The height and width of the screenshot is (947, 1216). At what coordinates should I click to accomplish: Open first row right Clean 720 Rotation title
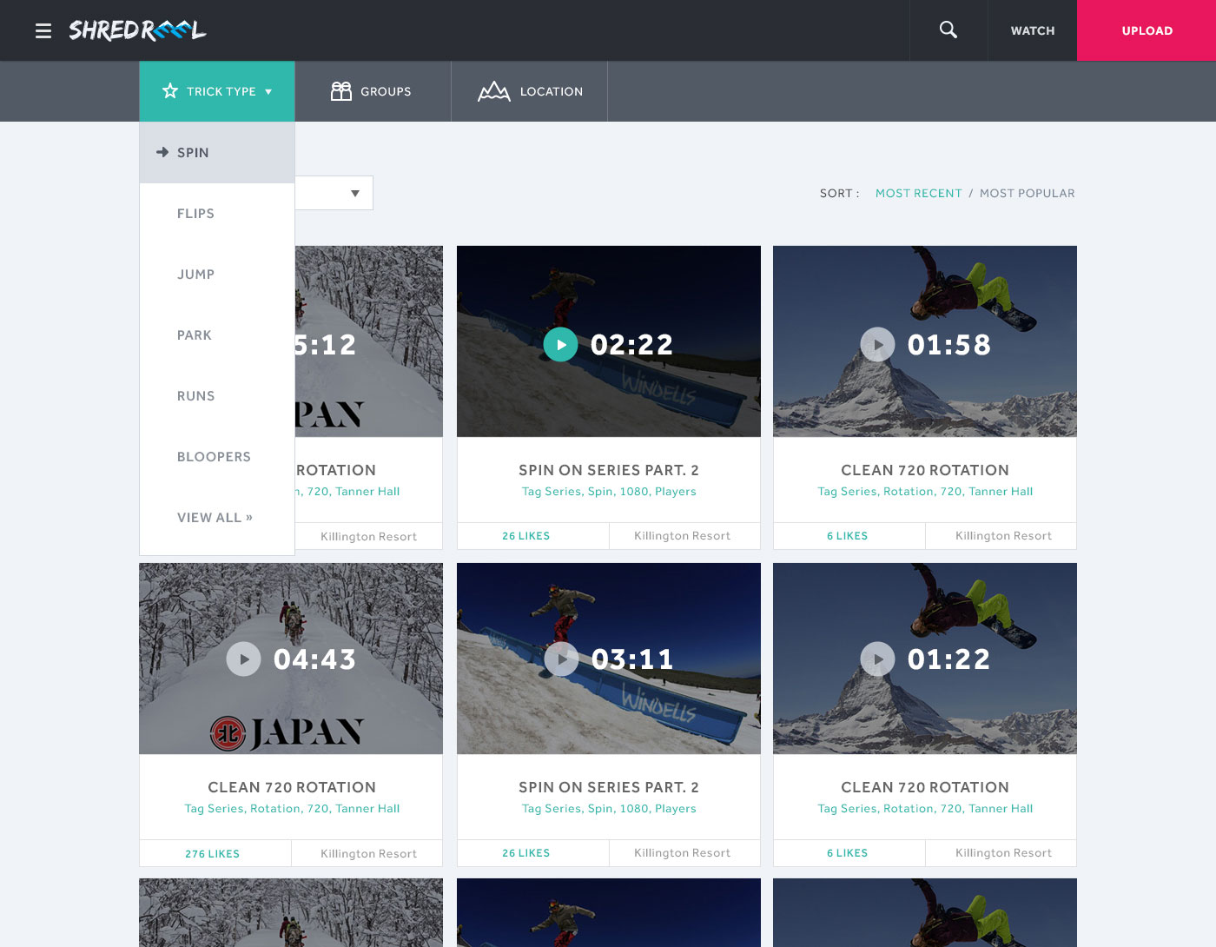pyautogui.click(x=925, y=470)
